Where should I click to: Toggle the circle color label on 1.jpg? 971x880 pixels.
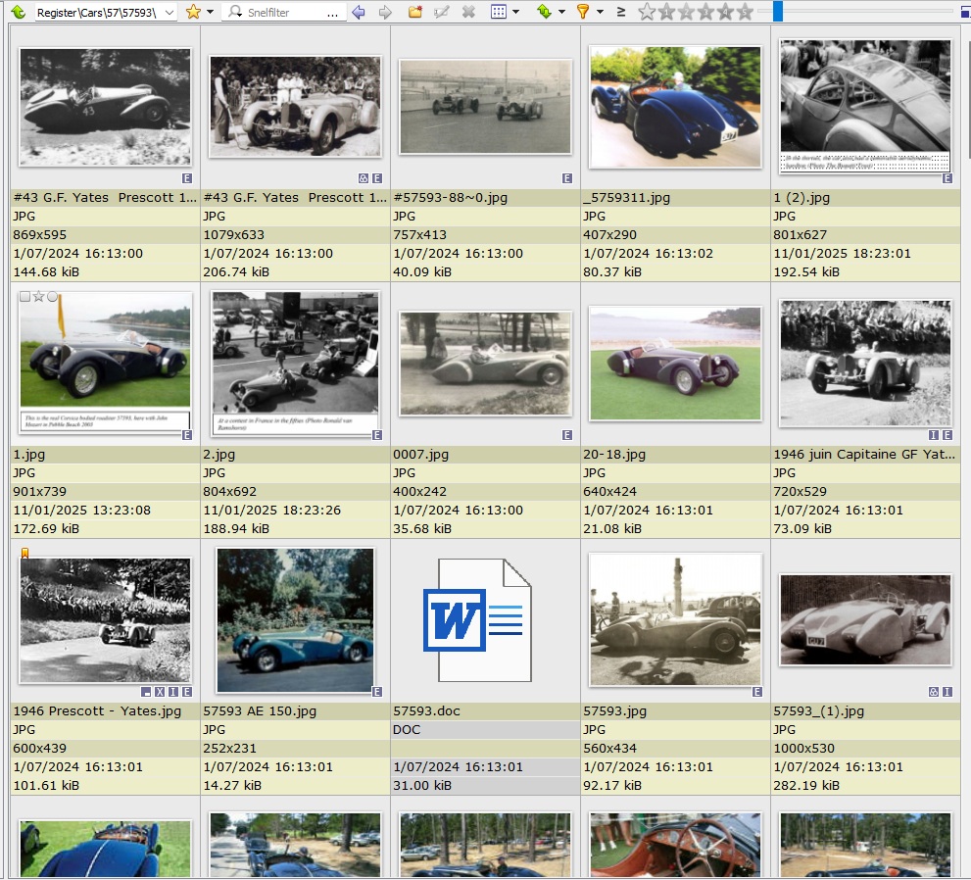coord(52,297)
